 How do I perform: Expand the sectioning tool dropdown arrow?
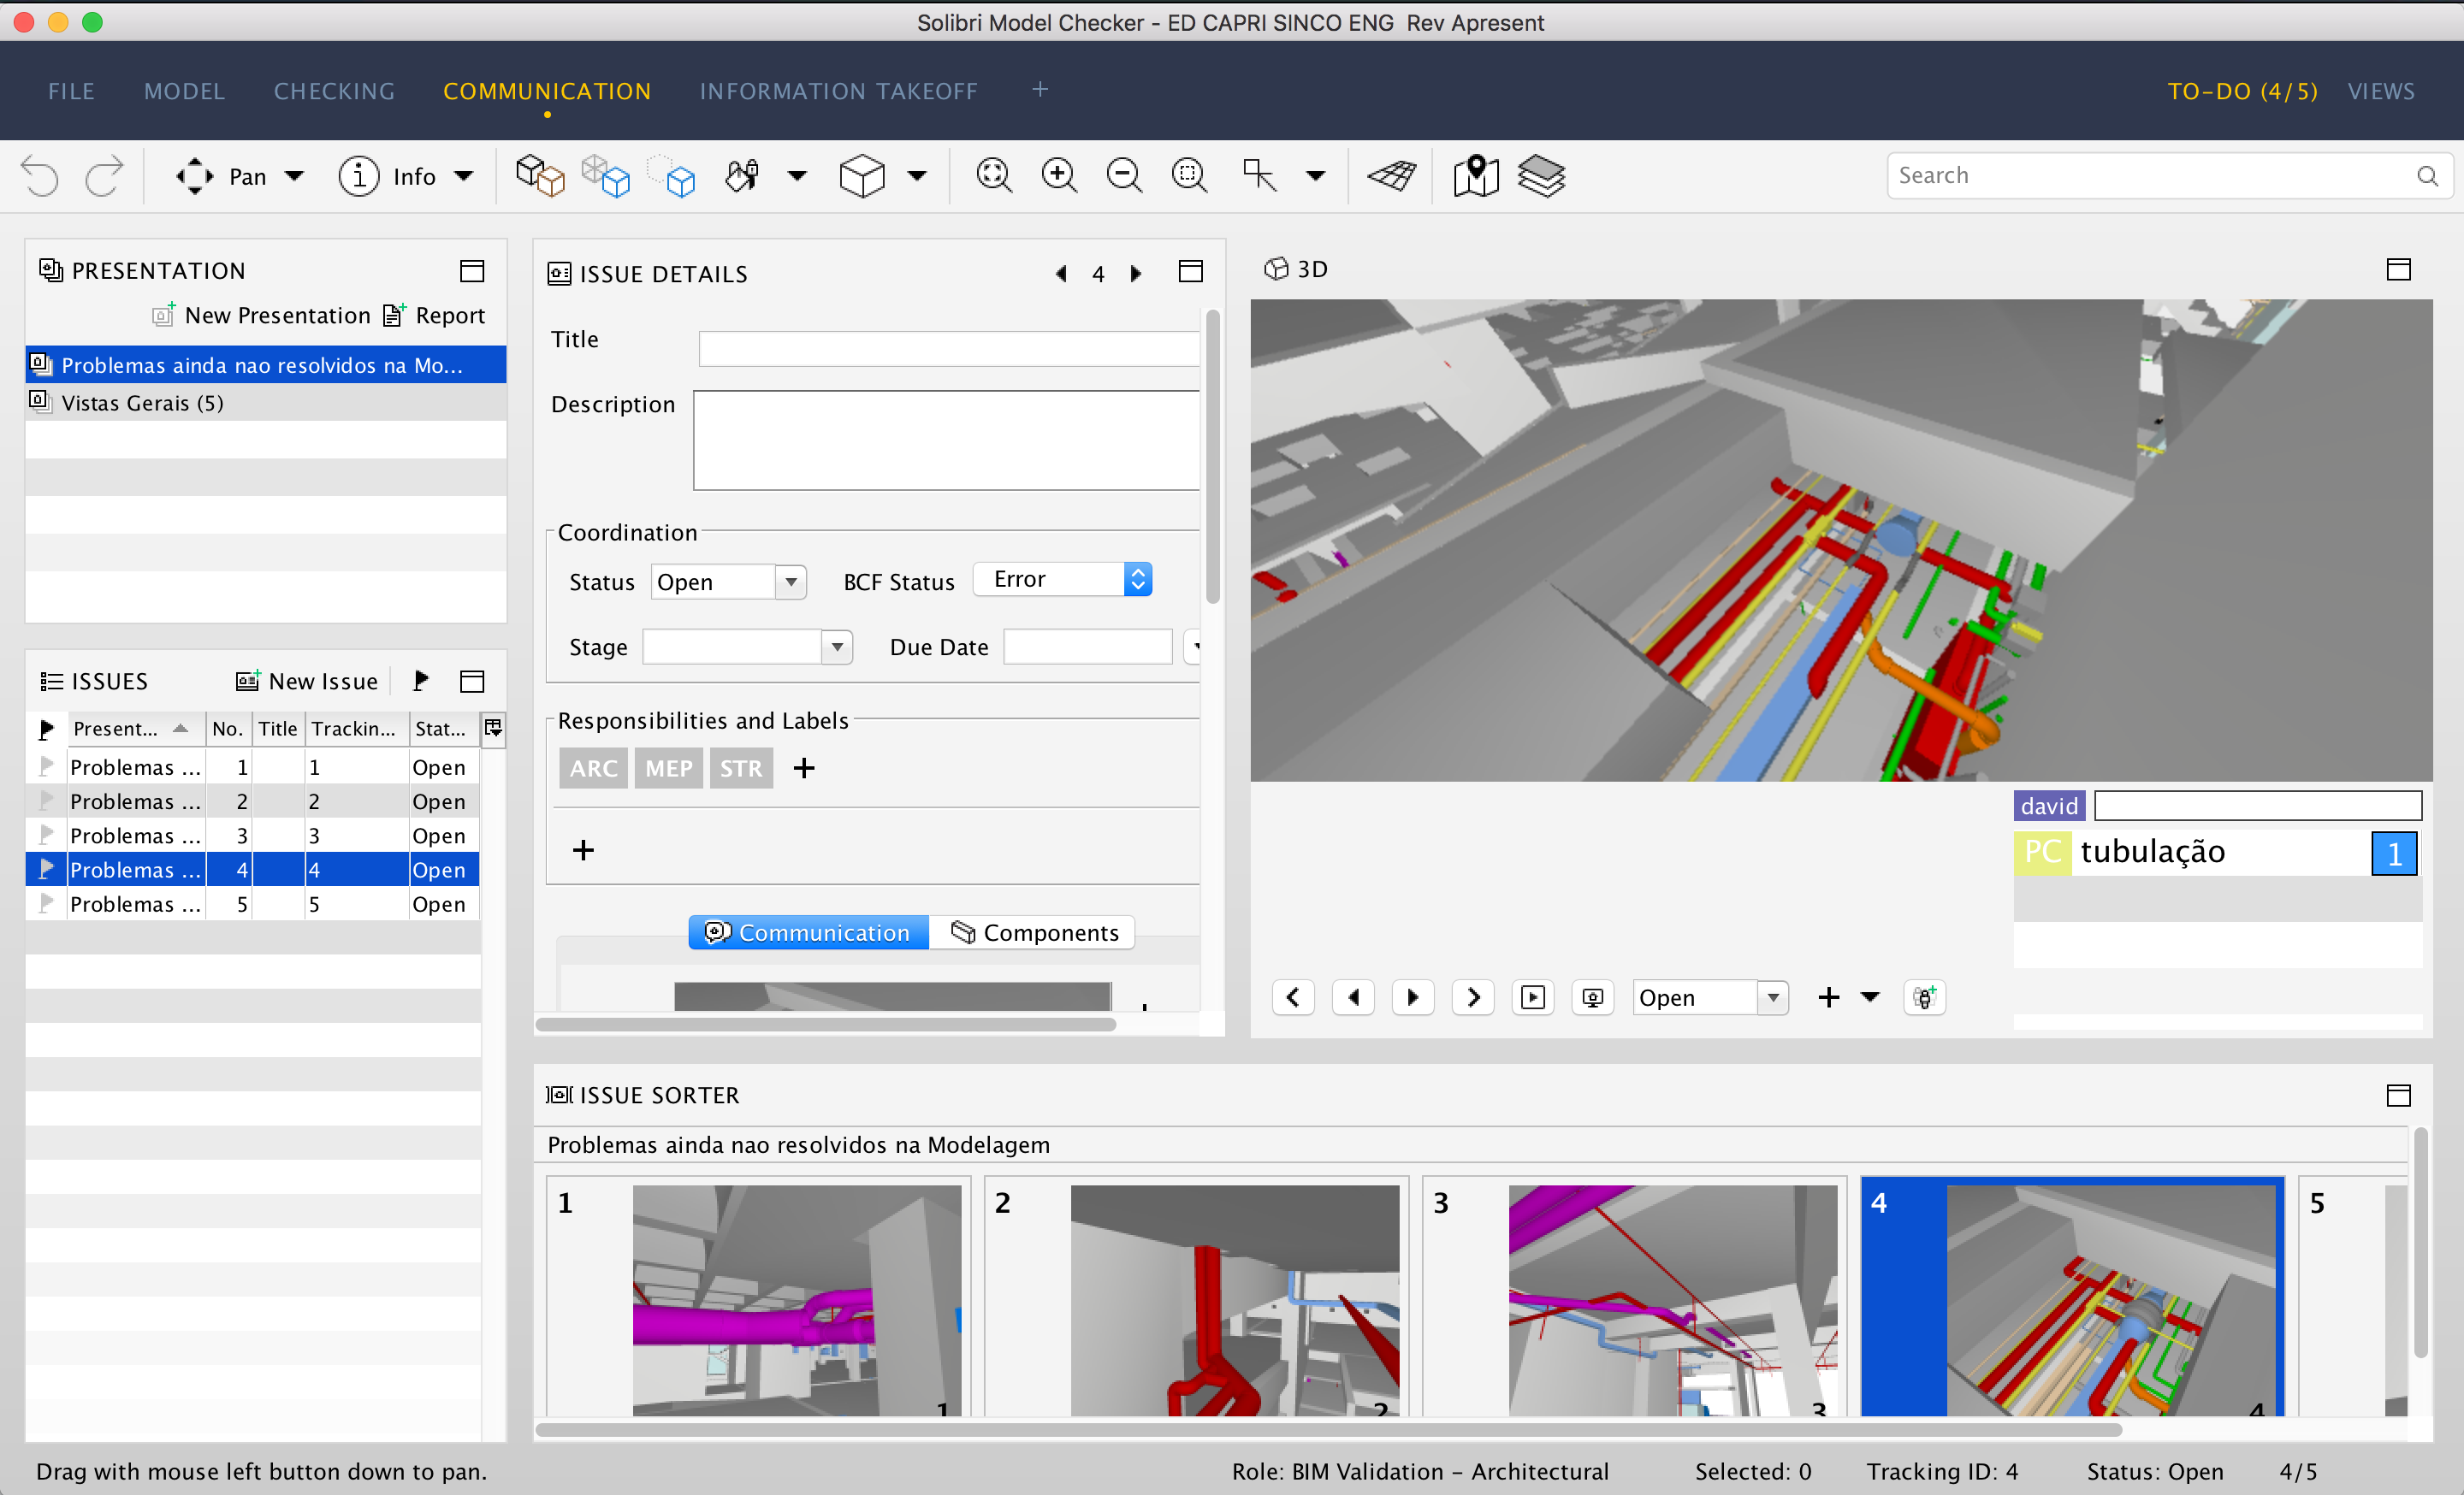1316,176
